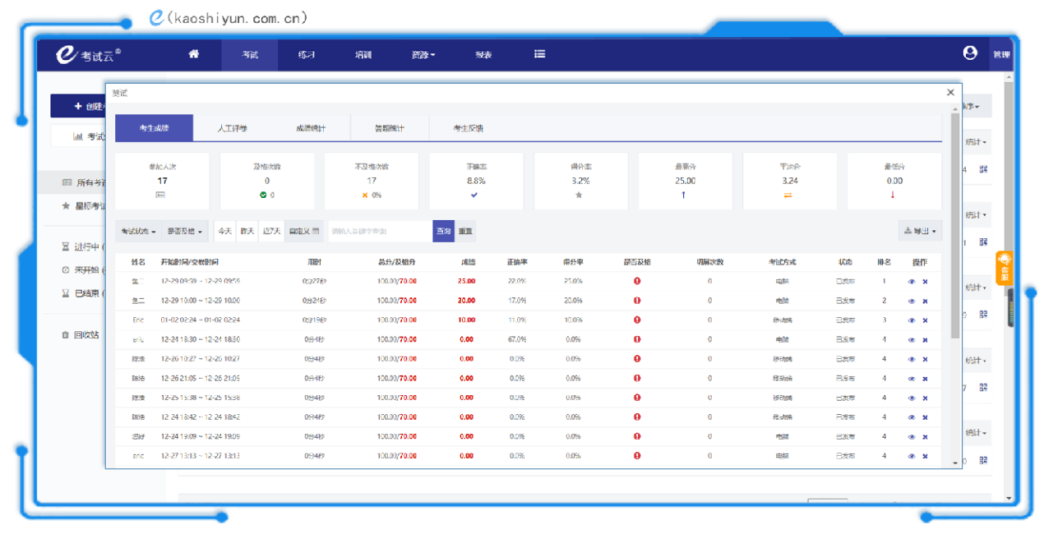Click the 查询 search button
1044x534 pixels.
[443, 232]
